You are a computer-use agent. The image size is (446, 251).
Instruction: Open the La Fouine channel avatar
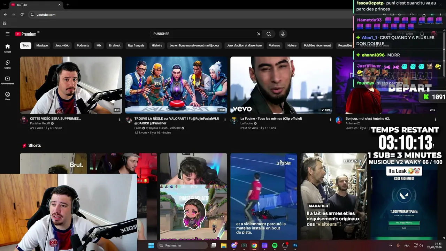(234, 120)
